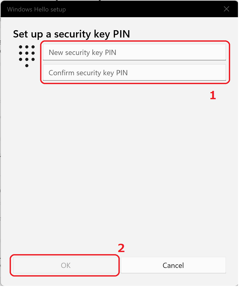Select the "New security key PIN" placeholder text

(x=82, y=52)
